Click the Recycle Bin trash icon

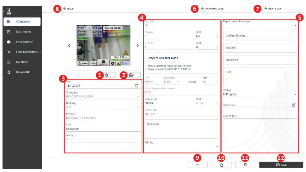click(x=9, y=72)
